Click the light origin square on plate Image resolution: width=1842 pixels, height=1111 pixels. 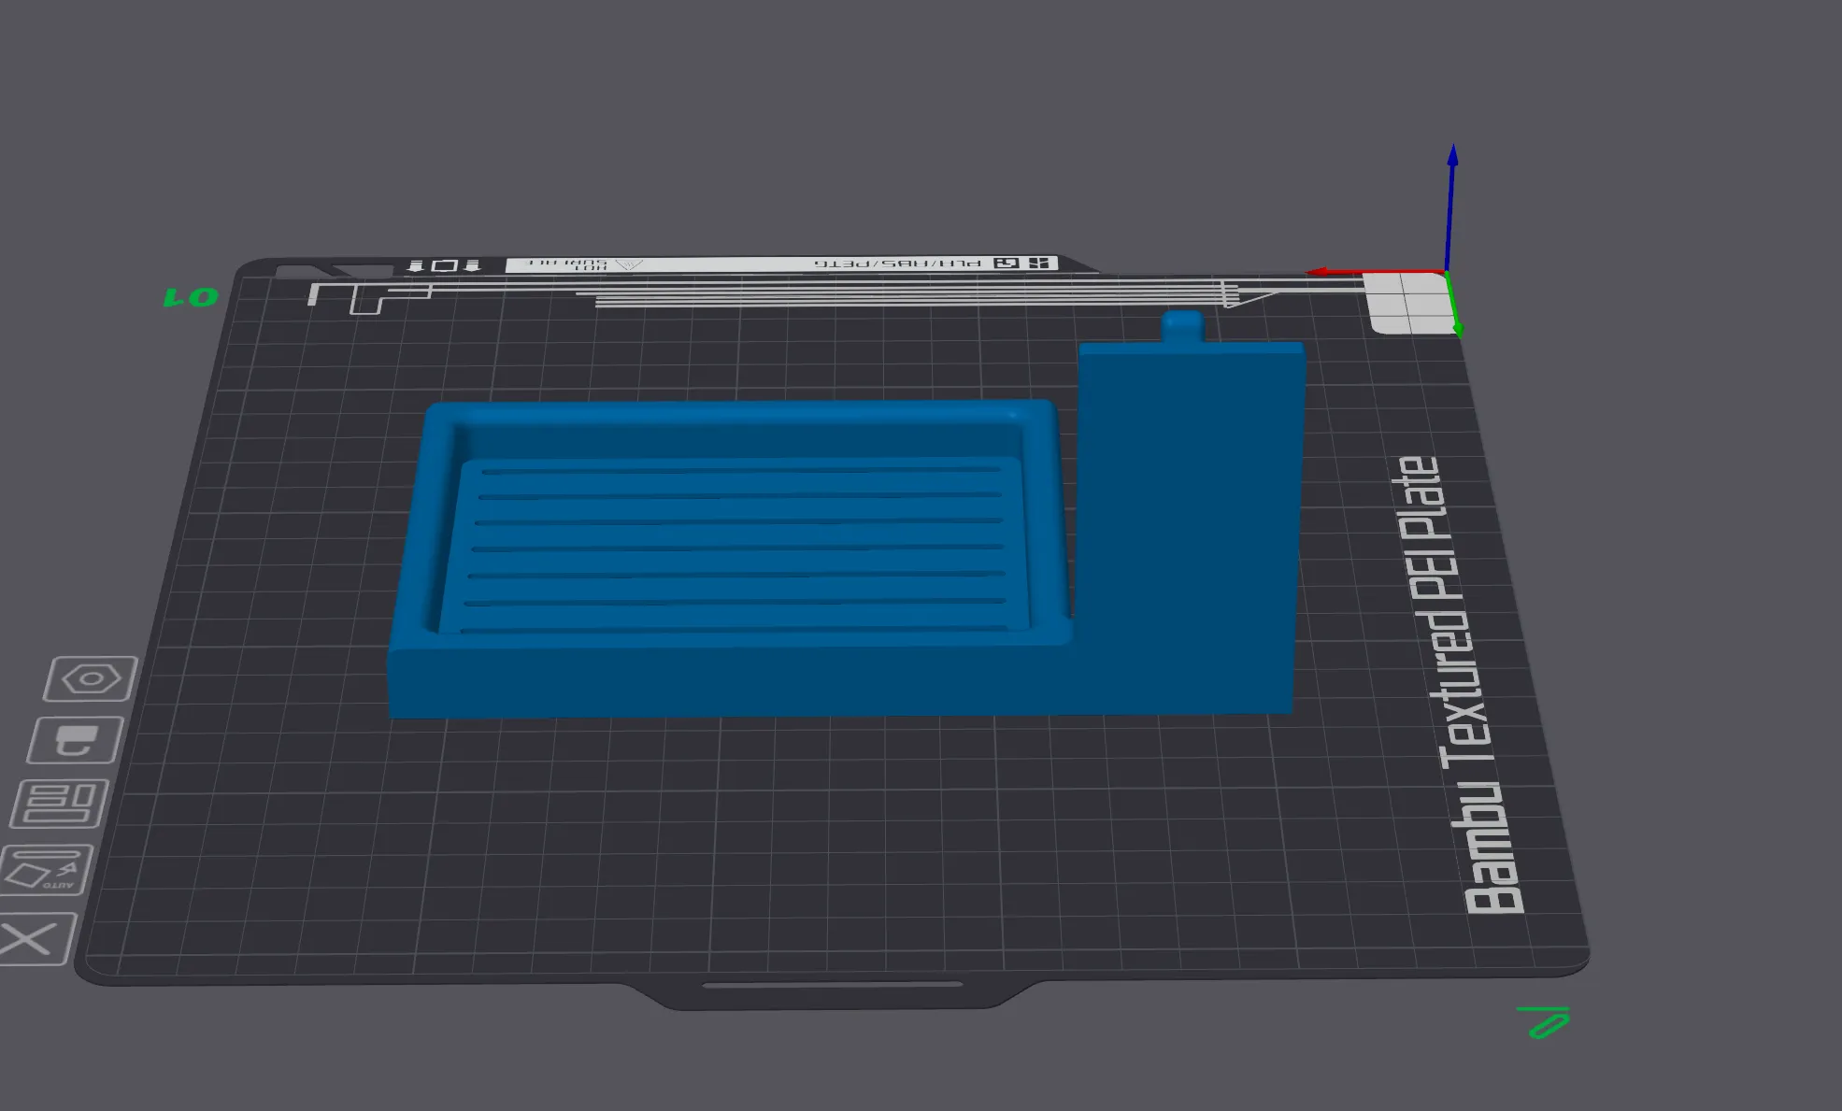[1406, 304]
